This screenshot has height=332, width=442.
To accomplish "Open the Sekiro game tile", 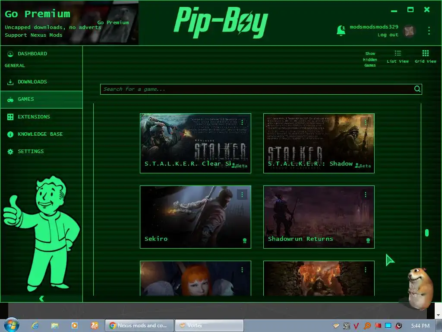I will pyautogui.click(x=196, y=217).
